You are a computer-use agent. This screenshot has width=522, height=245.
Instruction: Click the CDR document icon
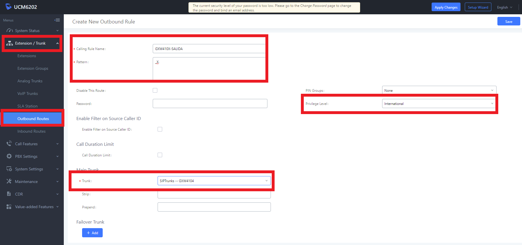click(9, 194)
